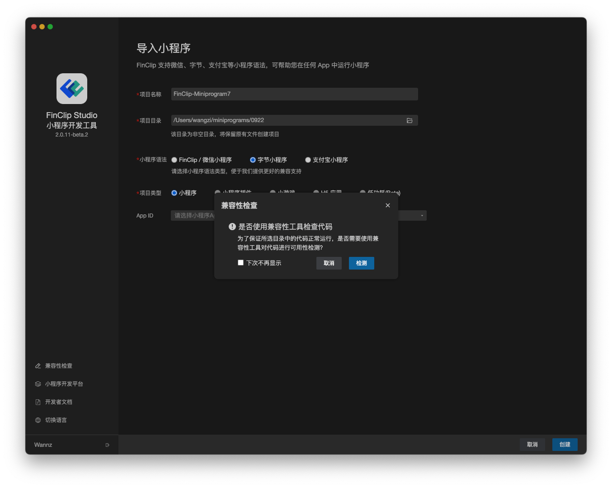Click the info icon in the compatibility dialog
The height and width of the screenshot is (488, 612).
pyautogui.click(x=231, y=226)
